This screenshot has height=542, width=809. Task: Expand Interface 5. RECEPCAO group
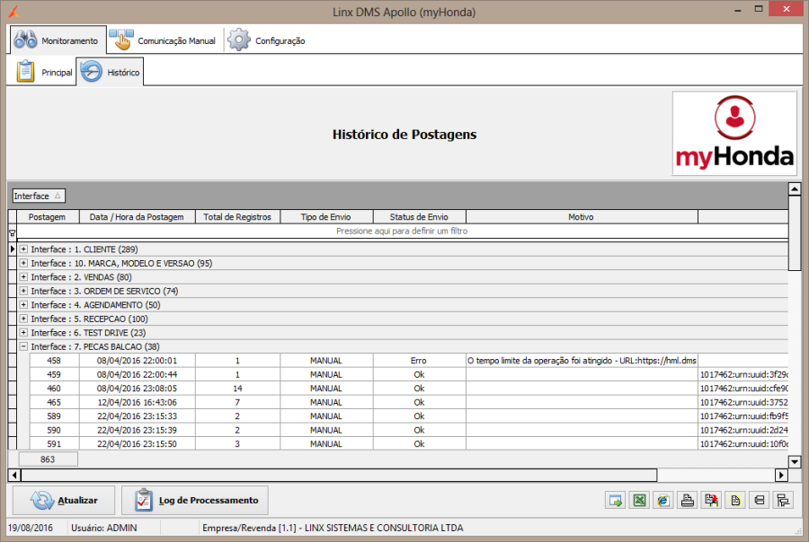tap(23, 319)
